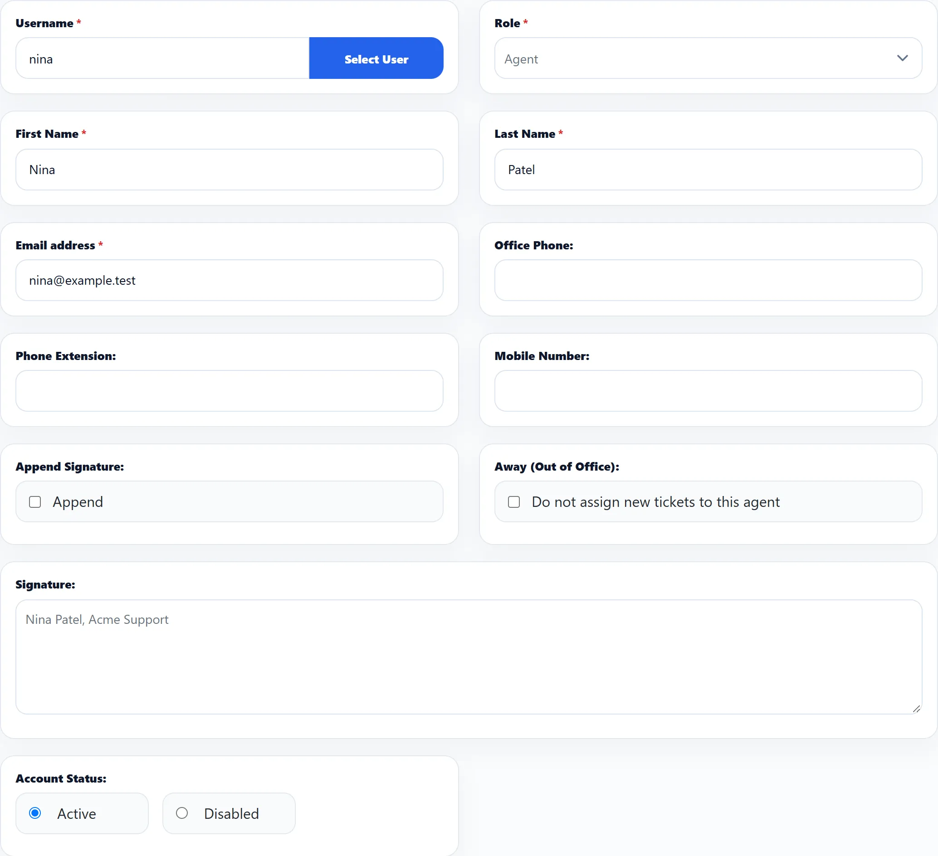The image size is (938, 856).
Task: Edit the First Name field
Action: pyautogui.click(x=230, y=170)
